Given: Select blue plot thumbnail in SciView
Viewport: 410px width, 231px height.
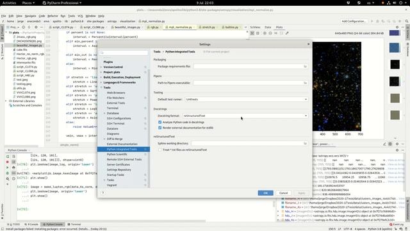Looking at the screenshot, I should tap(395, 48).
